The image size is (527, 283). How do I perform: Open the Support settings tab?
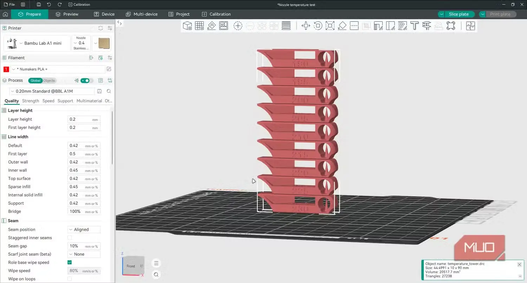click(65, 101)
